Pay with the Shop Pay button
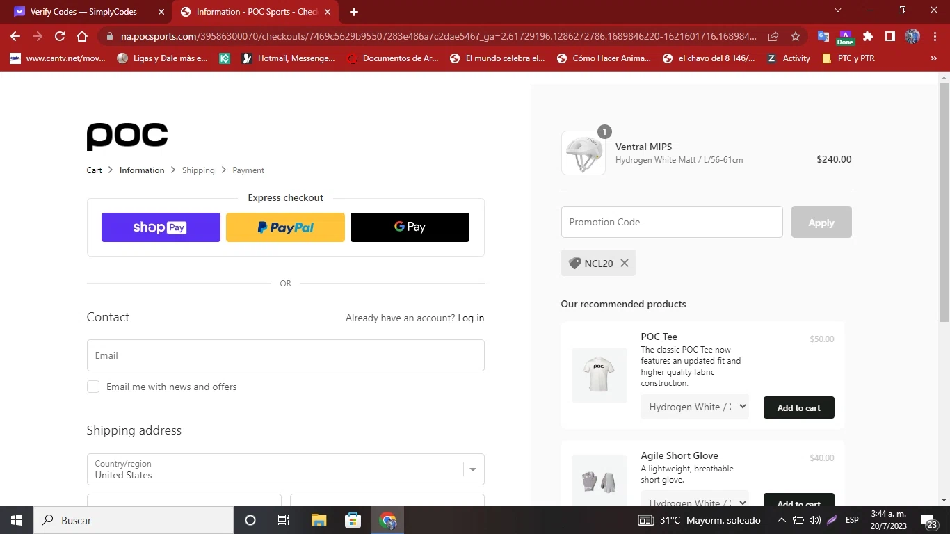The image size is (950, 534). click(161, 227)
